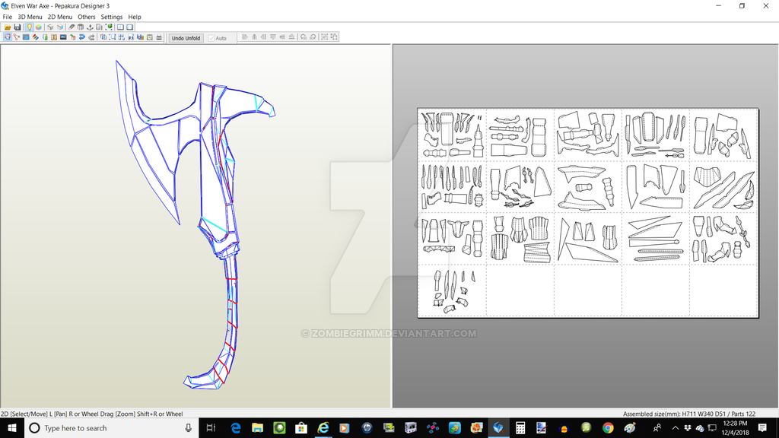Viewport: 779px width, 438px height.
Task: Open Microsoft Store from taskbar
Action: coord(301,427)
